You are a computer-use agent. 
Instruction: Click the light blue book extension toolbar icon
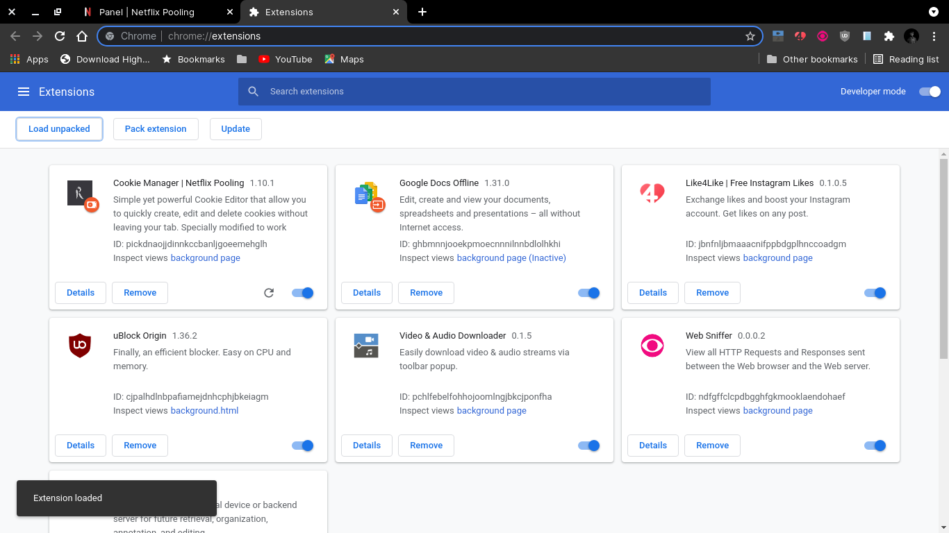click(867, 36)
